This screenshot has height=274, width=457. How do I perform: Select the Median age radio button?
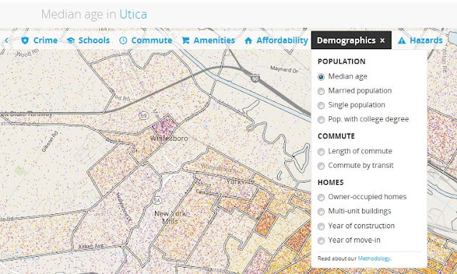[x=321, y=77]
